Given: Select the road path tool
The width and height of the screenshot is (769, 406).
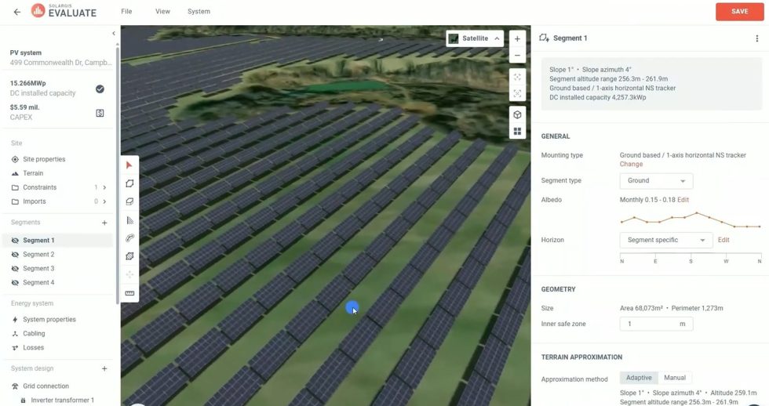Looking at the screenshot, I should pyautogui.click(x=129, y=238).
